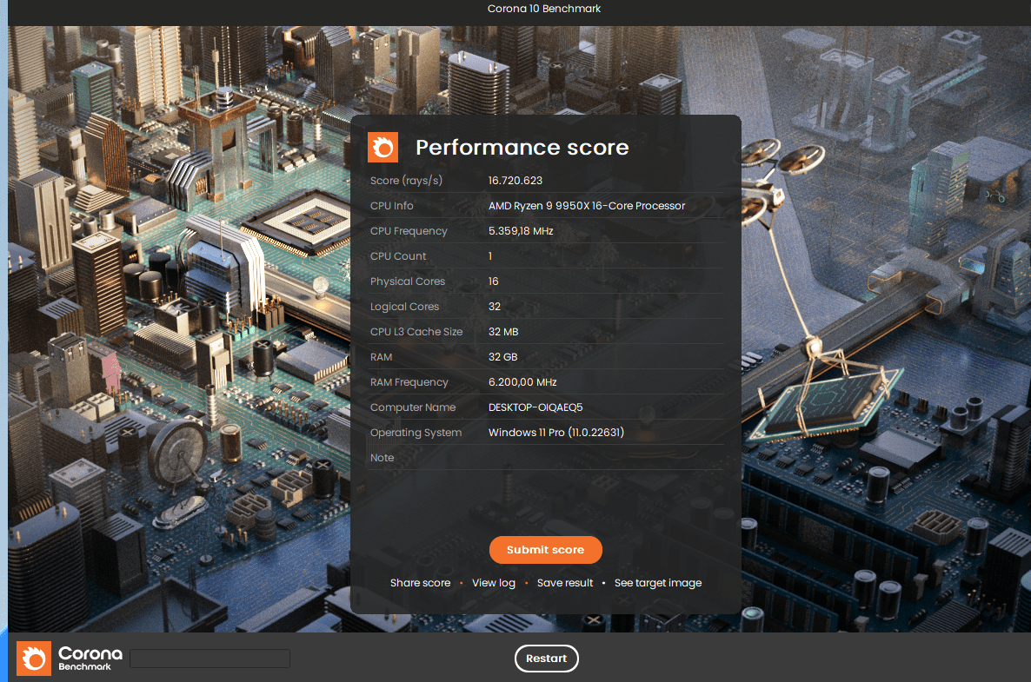
Task: Click the RAM Frequency value 6.200,00 MHz
Action: (522, 382)
